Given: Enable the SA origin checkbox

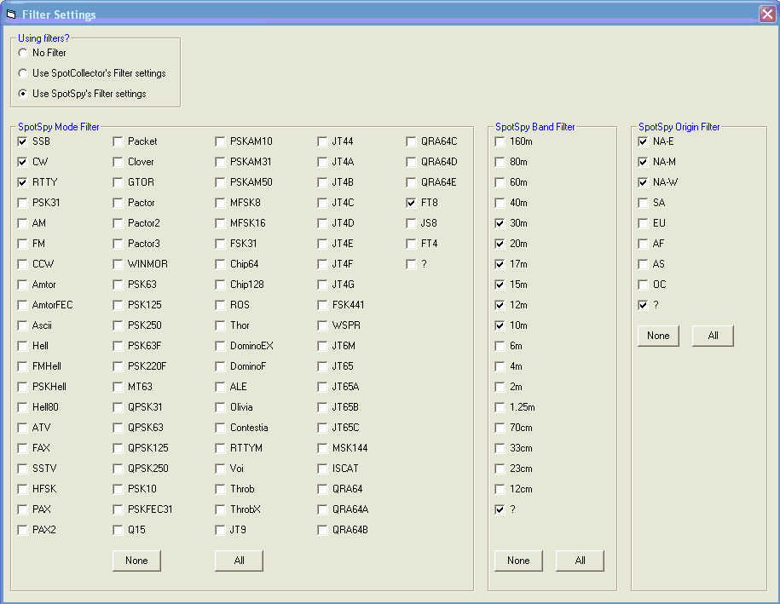Looking at the screenshot, I should (644, 203).
